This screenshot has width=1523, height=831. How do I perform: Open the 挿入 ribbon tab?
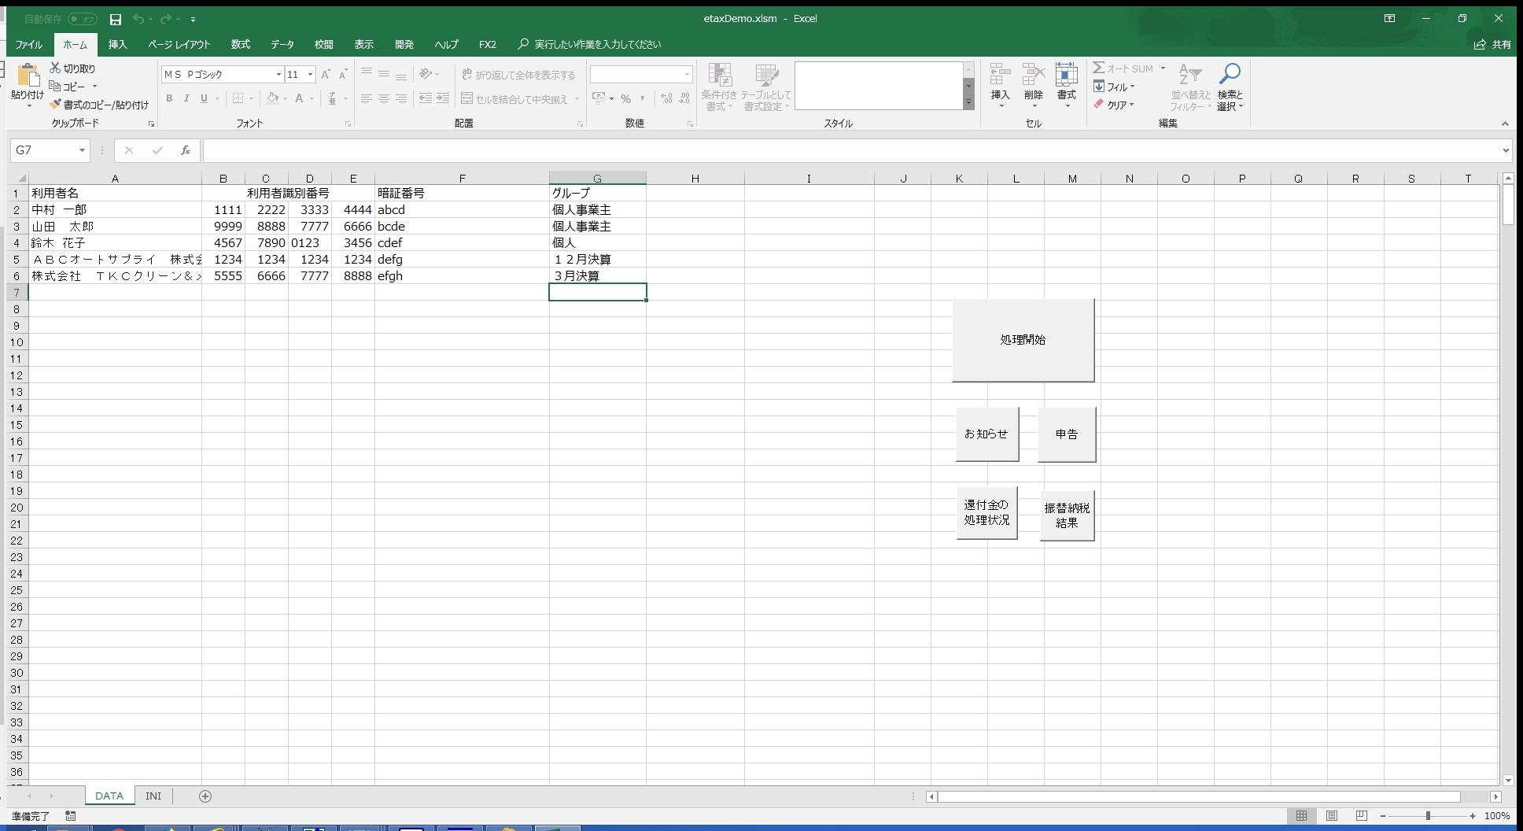pyautogui.click(x=117, y=45)
